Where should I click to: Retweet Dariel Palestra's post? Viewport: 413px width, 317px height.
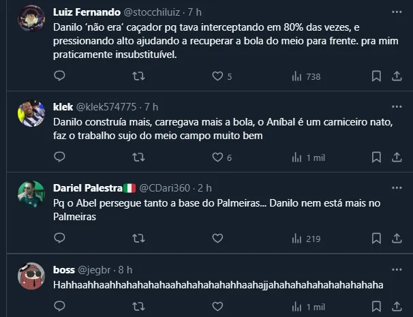tap(138, 239)
